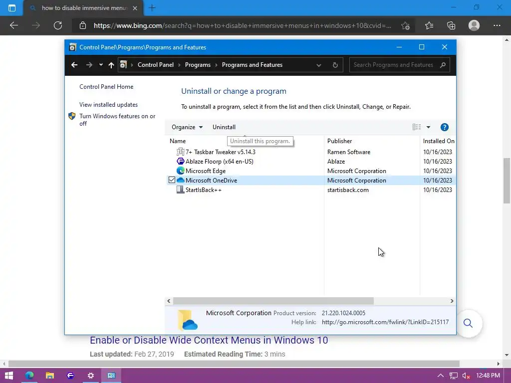Open the Help question mark
This screenshot has width=511, height=383.
tap(445, 127)
